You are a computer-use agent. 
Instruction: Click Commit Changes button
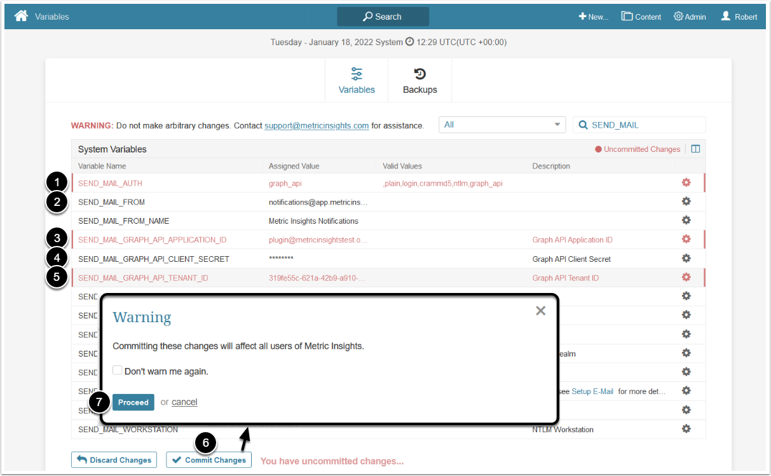click(x=209, y=460)
